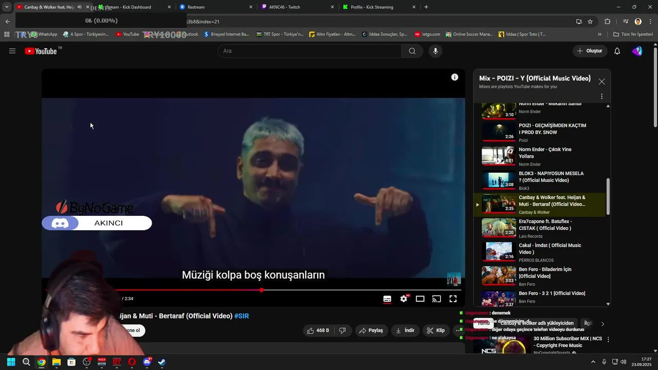
Task: Mute the playing YouTube tab via speaker icon
Action: coord(79,7)
